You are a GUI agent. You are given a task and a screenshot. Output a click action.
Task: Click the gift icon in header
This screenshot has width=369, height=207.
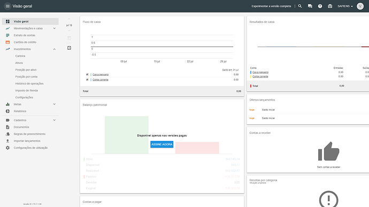(x=330, y=6)
